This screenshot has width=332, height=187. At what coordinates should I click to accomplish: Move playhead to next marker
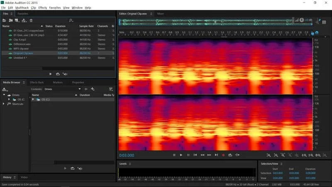pos(216,155)
